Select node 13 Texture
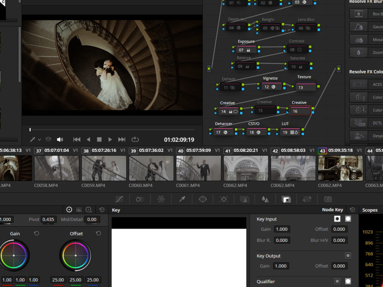 pos(306,87)
